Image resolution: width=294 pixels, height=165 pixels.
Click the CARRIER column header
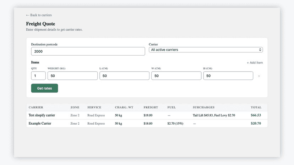tap(36, 107)
